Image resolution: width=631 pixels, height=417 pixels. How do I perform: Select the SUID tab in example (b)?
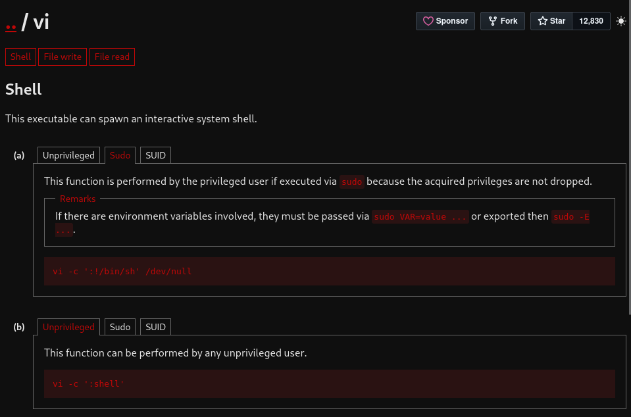click(x=155, y=327)
